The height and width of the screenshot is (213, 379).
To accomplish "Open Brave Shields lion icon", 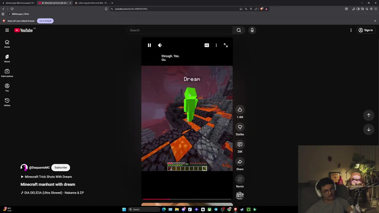I will point(262,9).
